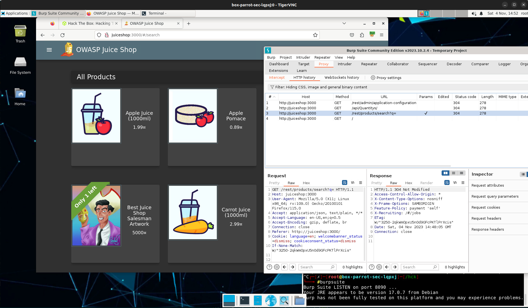
Task: Click the terminal window vertical scrollbar
Action: click(526, 299)
